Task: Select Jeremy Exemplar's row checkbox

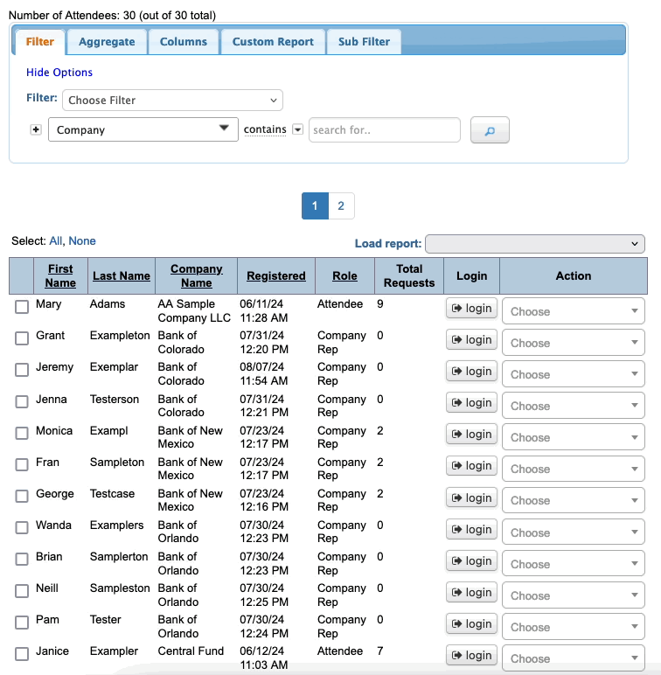Action: click(22, 370)
